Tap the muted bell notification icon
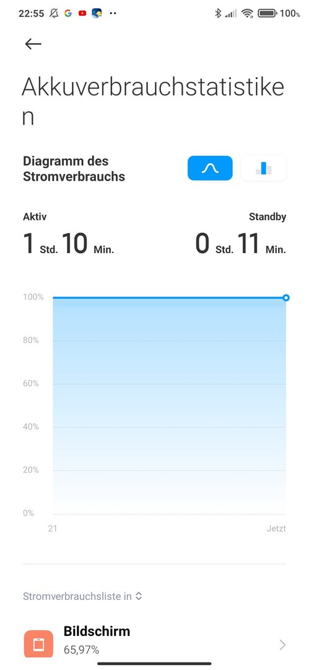309x670 pixels. 54,13
